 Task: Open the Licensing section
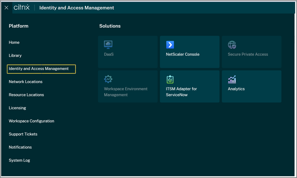tap(17, 108)
